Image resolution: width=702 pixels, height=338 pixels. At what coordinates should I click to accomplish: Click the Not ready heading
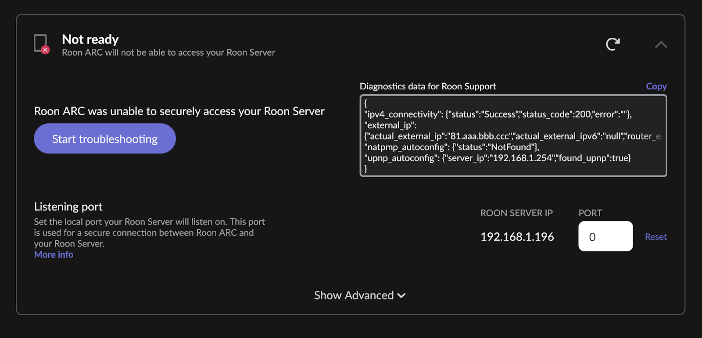90,39
